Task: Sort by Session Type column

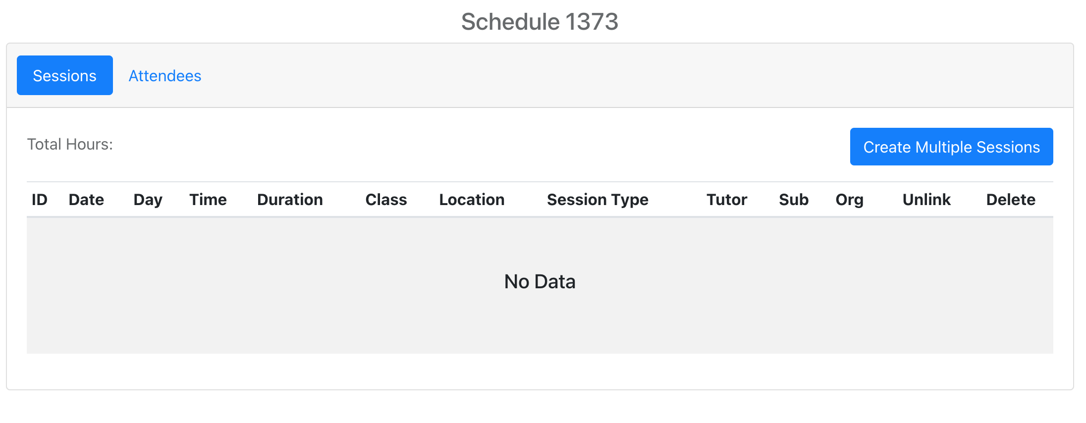Action: pyautogui.click(x=597, y=200)
